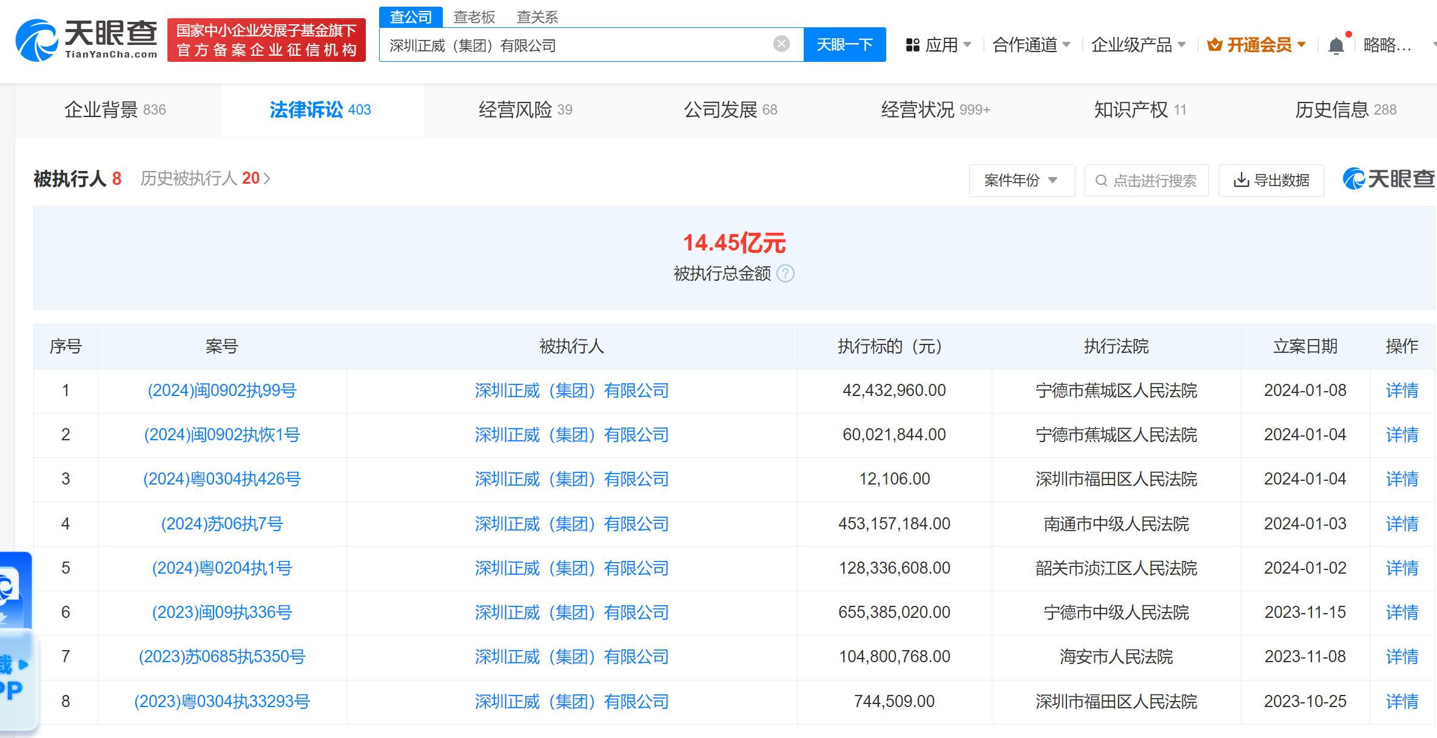Open the 经营状况 999+ tab
Image resolution: width=1437 pixels, height=738 pixels.
(x=935, y=110)
